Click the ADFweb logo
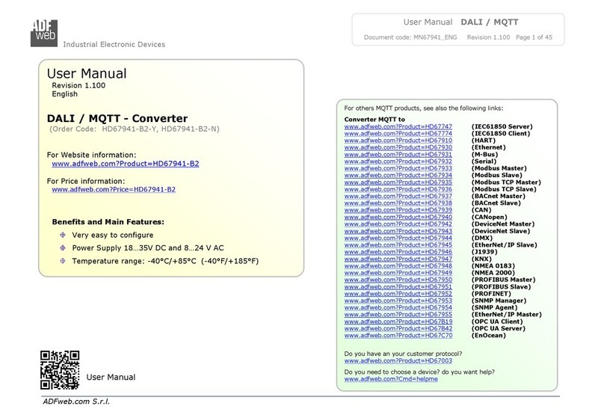Image resolution: width=604 pixels, height=418 pixels. click(44, 33)
